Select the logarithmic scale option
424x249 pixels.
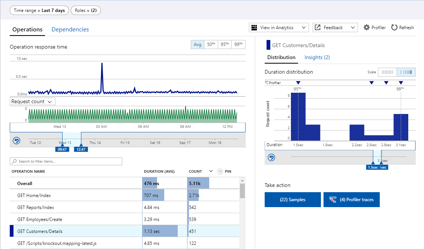click(406, 72)
